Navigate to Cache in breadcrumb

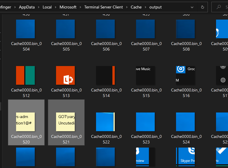tap(136, 7)
